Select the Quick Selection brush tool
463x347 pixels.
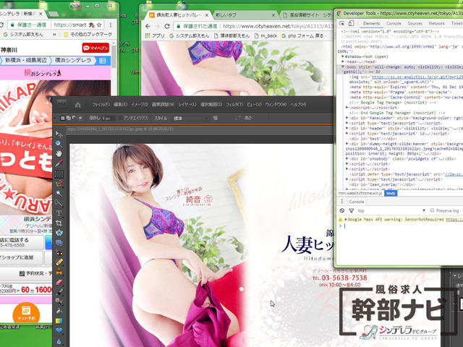click(59, 203)
